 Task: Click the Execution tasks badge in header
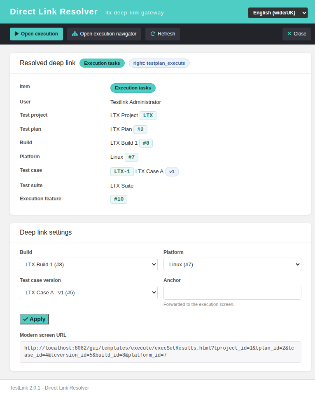[x=102, y=63]
